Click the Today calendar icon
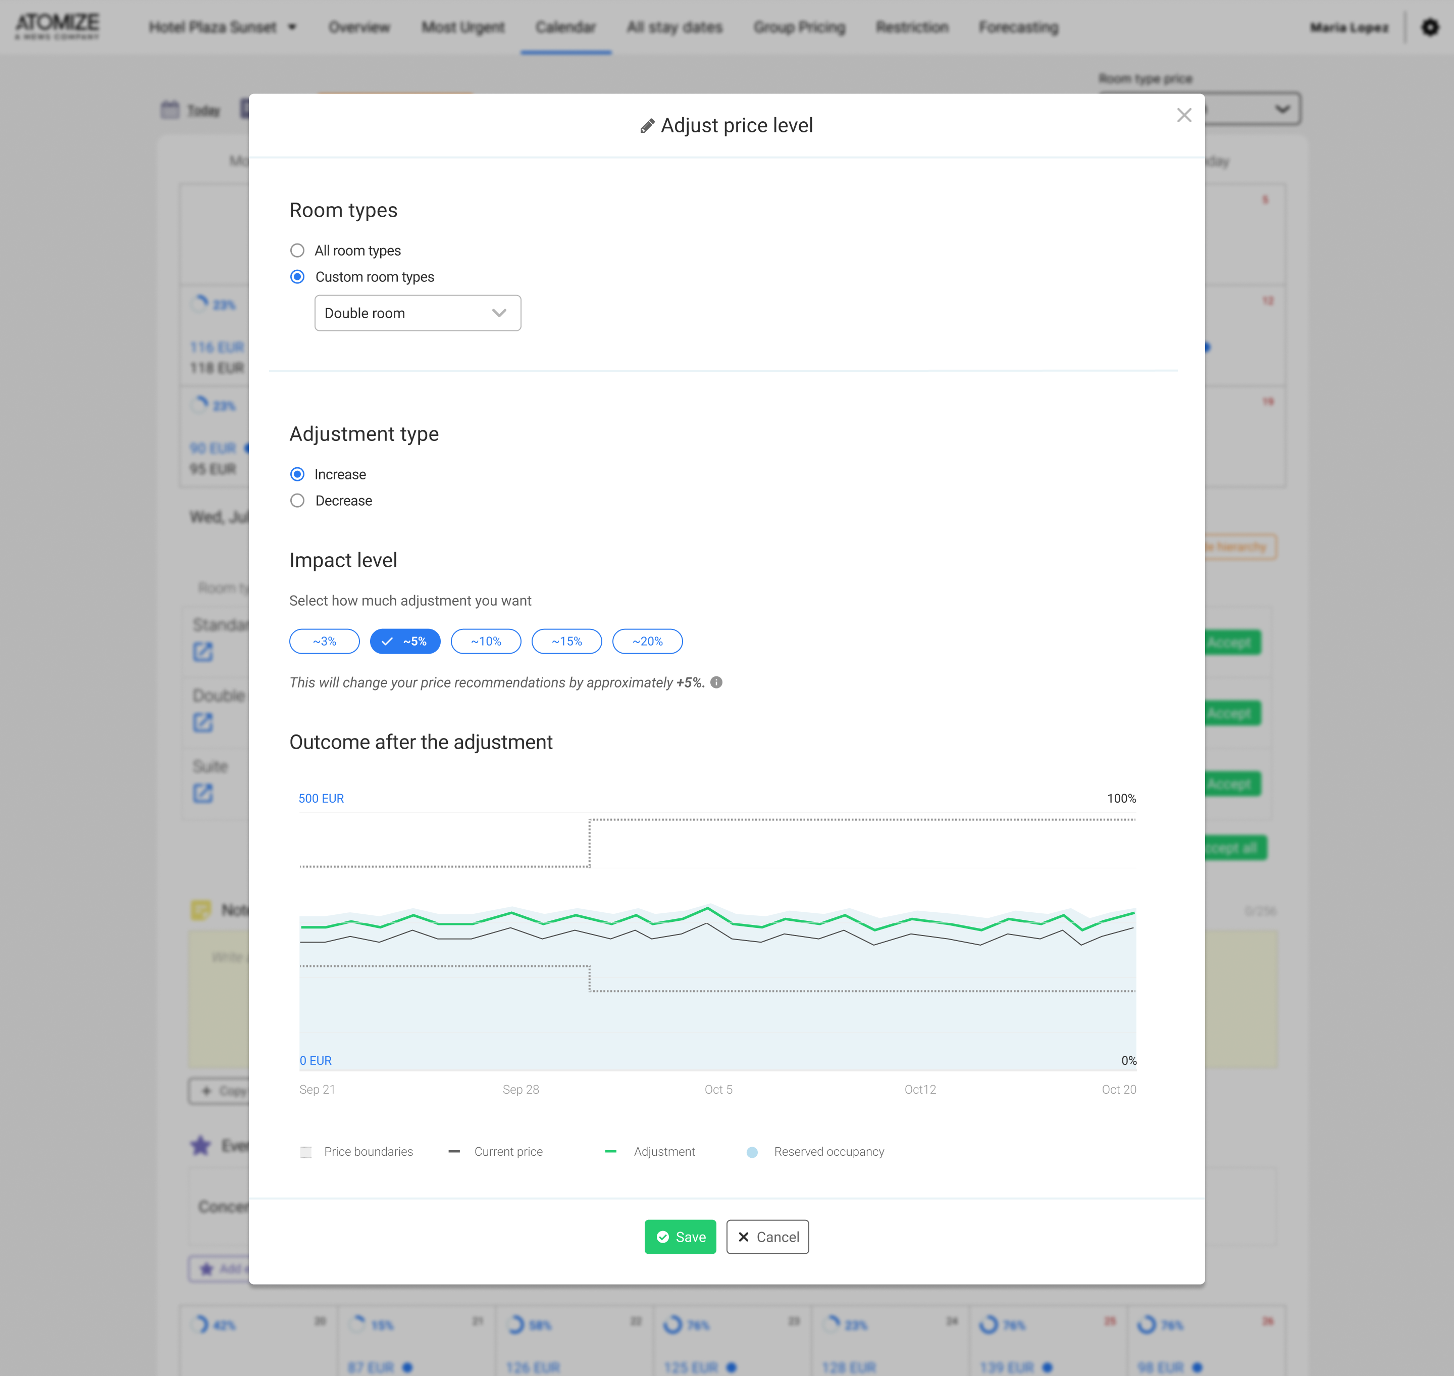 (170, 110)
